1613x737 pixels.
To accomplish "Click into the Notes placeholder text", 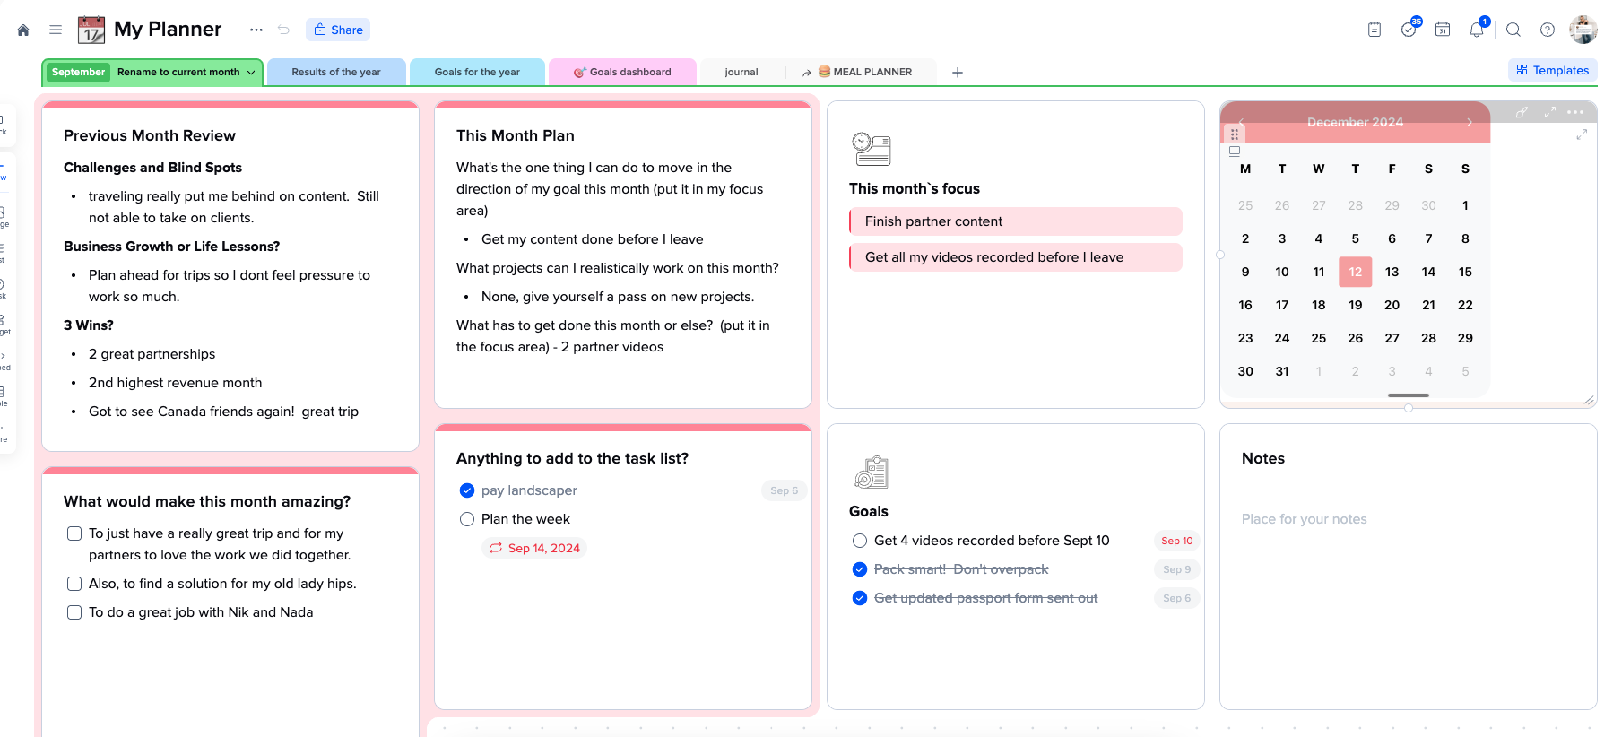I will (x=1304, y=519).
